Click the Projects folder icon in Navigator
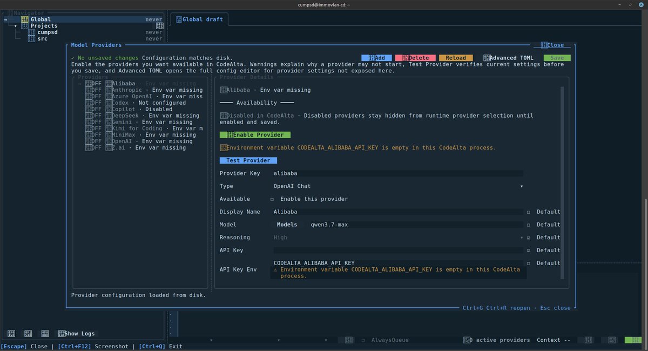This screenshot has height=351, width=648. coord(25,26)
